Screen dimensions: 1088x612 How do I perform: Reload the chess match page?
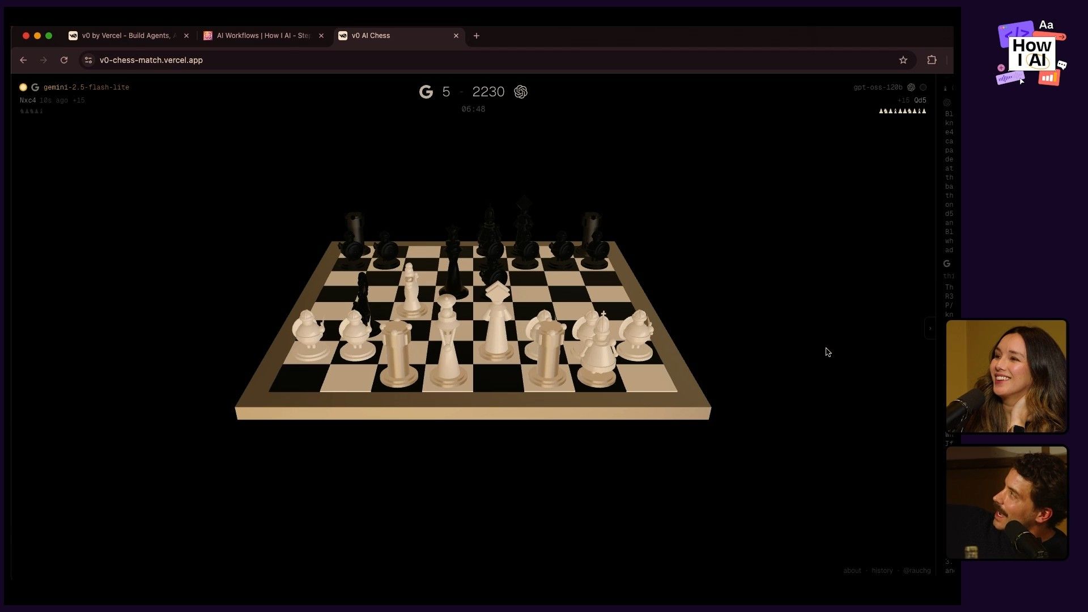pos(64,60)
